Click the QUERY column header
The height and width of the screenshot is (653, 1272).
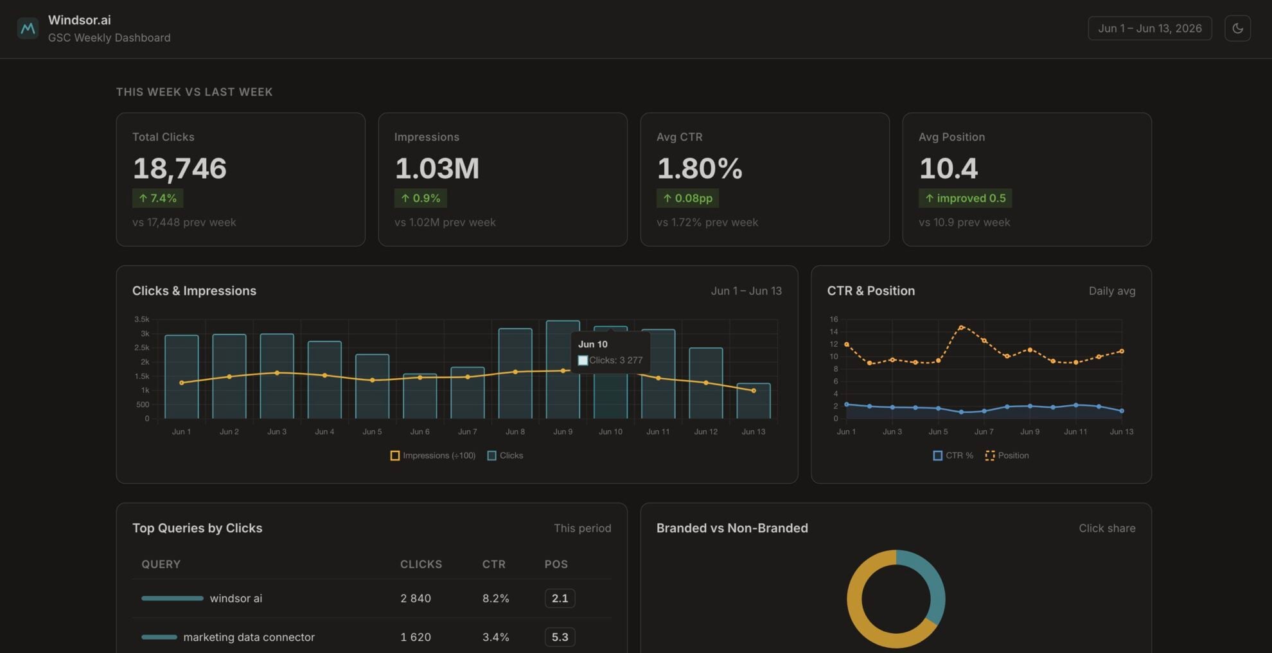[161, 564]
